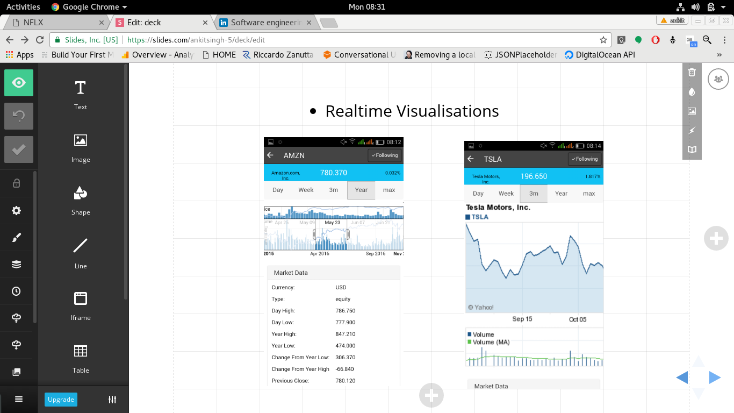Insert a Table block
Screen dimensions: 734x413
pyautogui.click(x=81, y=359)
